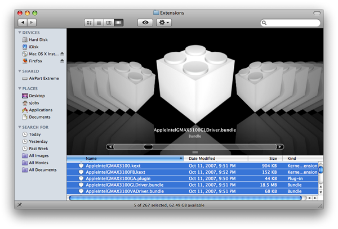Image resolution: width=338 pixels, height=229 pixels.
Task: Collapse the PLACES sidebar section
Action: 20,88
